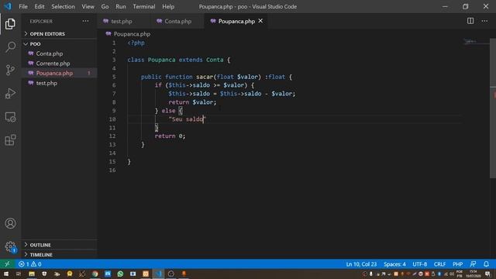This screenshot has height=279, width=496.
Task: Open WhatsApp from the taskbar
Action: click(x=120, y=274)
